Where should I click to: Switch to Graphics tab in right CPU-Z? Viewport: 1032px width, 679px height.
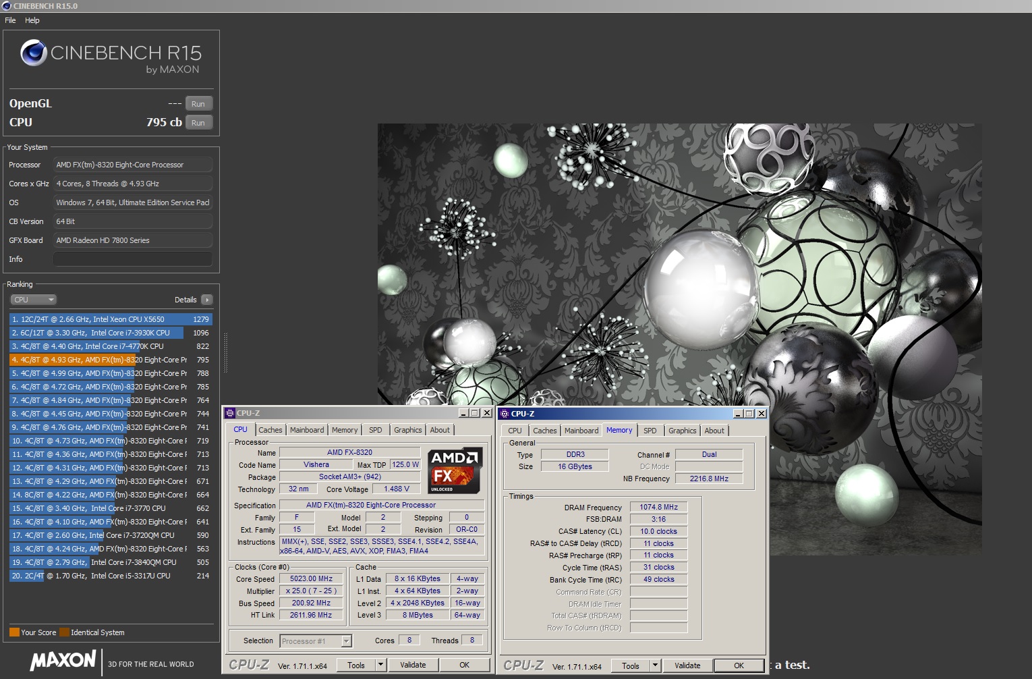[683, 431]
